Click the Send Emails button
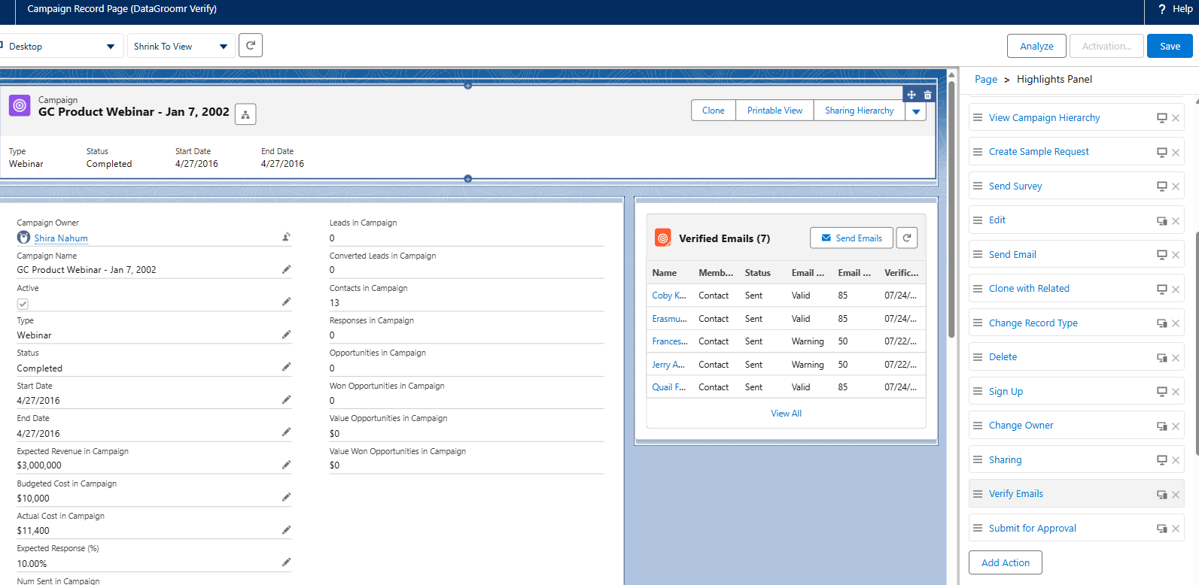This screenshot has width=1199, height=585. [851, 238]
